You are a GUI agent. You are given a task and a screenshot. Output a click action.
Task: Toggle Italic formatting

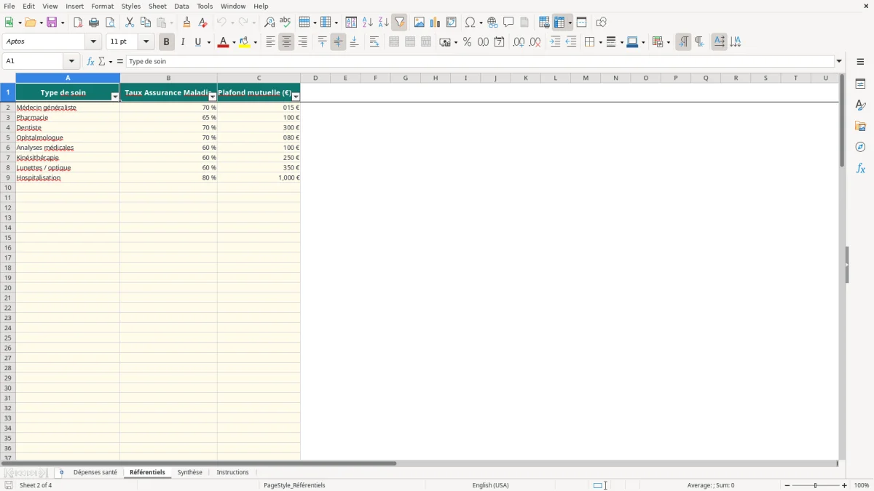(182, 42)
